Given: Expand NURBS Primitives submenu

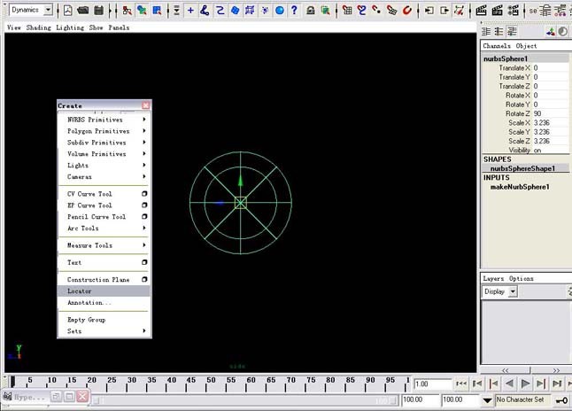Looking at the screenshot, I should [104, 120].
